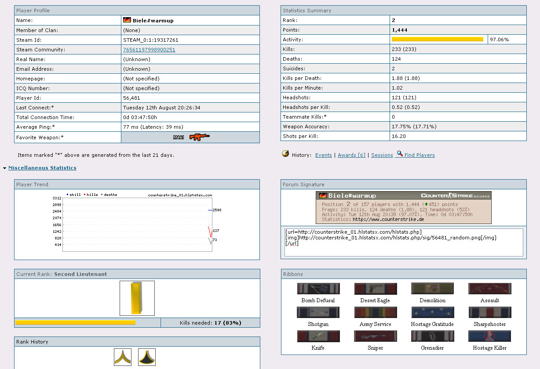Click the forum signature banner image
The height and width of the screenshot is (369, 540).
tap(403, 207)
